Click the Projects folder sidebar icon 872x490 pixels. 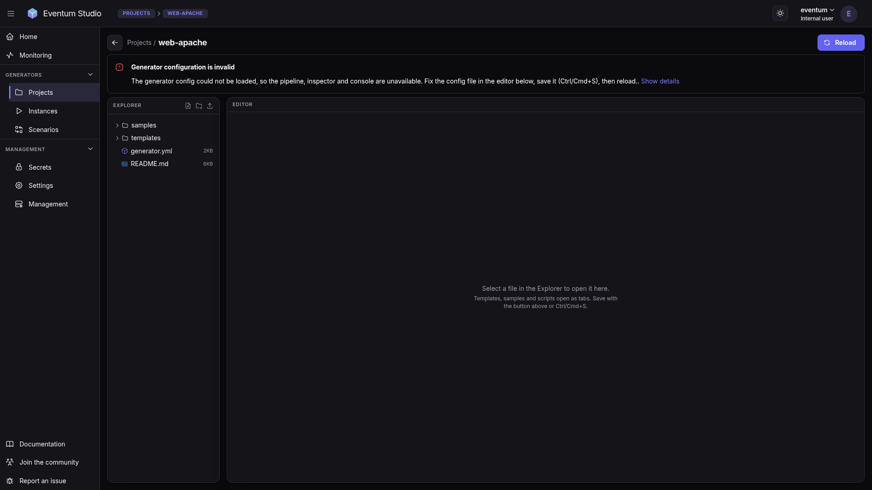19,93
